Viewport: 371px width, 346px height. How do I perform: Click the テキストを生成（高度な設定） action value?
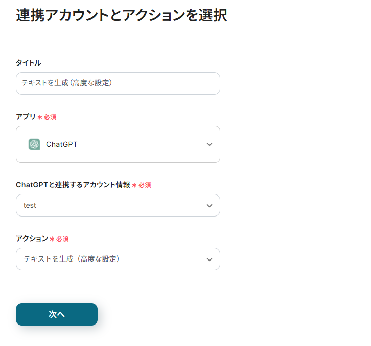click(x=72, y=259)
